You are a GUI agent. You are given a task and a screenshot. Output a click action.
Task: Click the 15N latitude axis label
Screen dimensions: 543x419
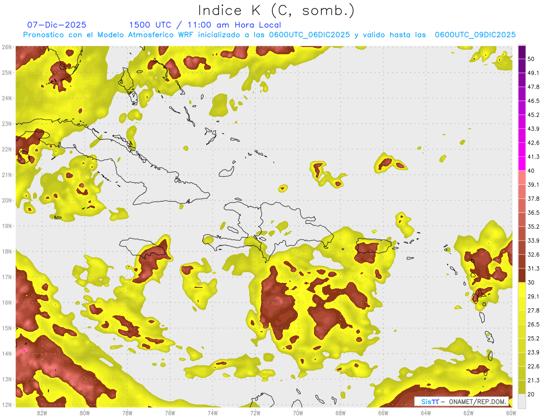pyautogui.click(x=6, y=328)
